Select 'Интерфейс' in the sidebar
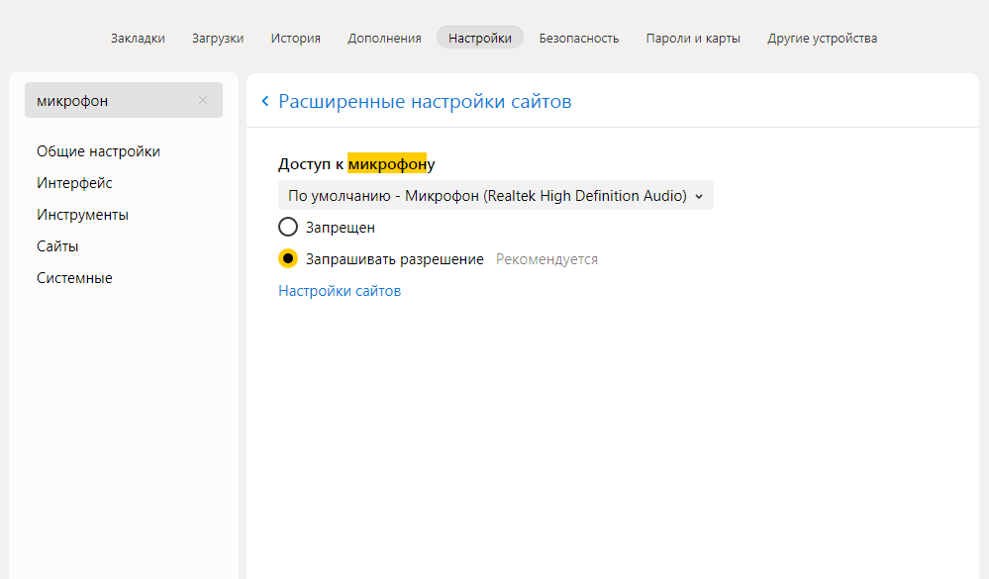Screen dimensions: 989x579 (74, 183)
